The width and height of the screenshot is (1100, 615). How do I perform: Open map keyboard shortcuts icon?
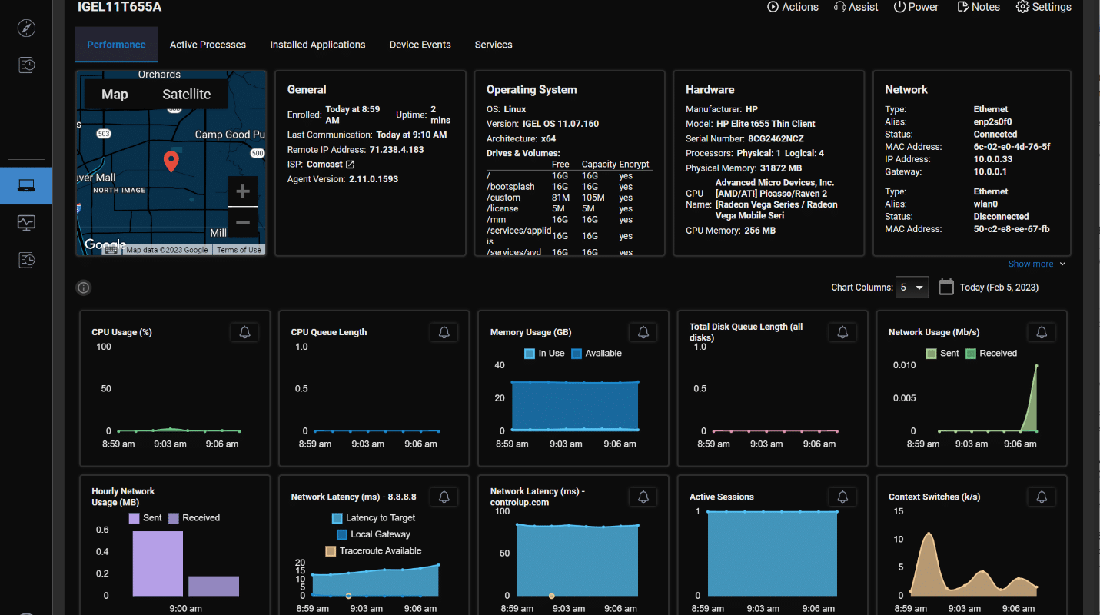click(111, 249)
